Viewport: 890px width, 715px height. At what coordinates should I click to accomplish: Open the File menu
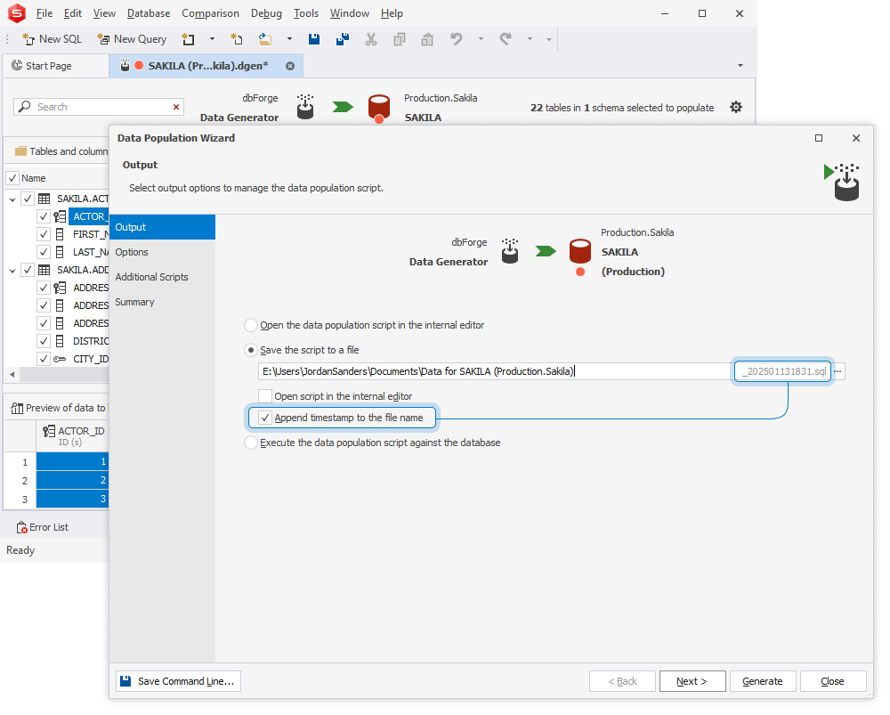[44, 13]
